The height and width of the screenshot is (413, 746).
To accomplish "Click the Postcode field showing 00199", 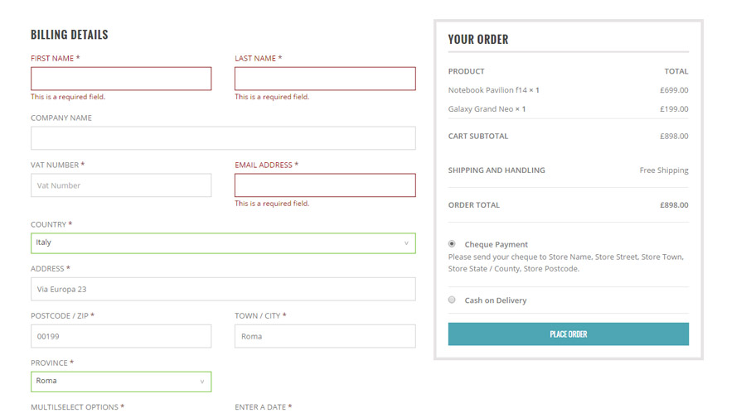I will pos(121,336).
